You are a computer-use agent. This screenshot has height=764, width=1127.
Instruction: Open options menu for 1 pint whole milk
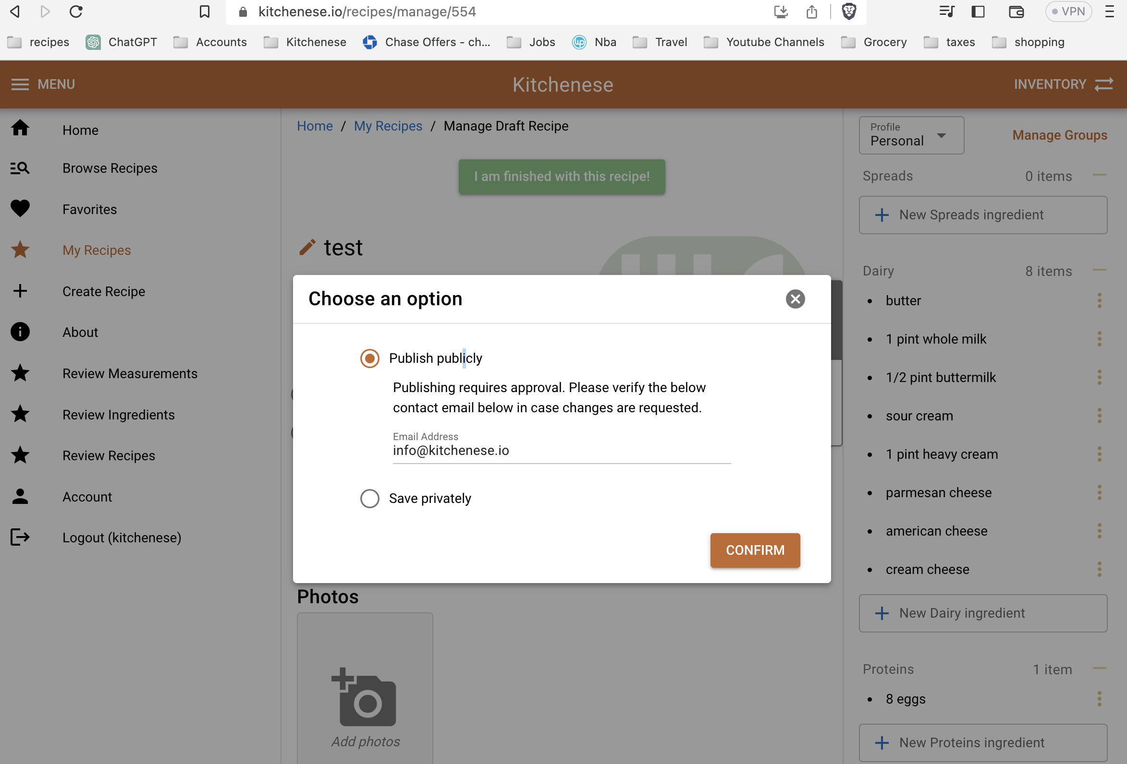coord(1099,339)
